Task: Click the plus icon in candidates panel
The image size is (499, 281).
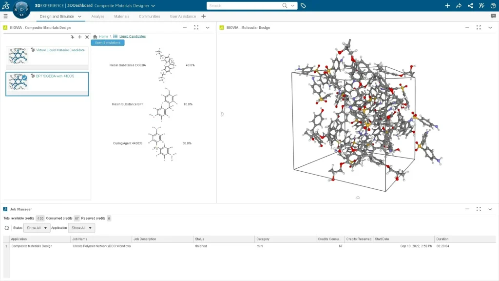Action: point(80,37)
